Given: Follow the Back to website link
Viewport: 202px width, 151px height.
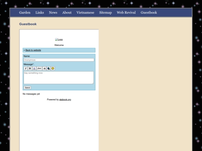Looking at the screenshot, I should (x=33, y=50).
